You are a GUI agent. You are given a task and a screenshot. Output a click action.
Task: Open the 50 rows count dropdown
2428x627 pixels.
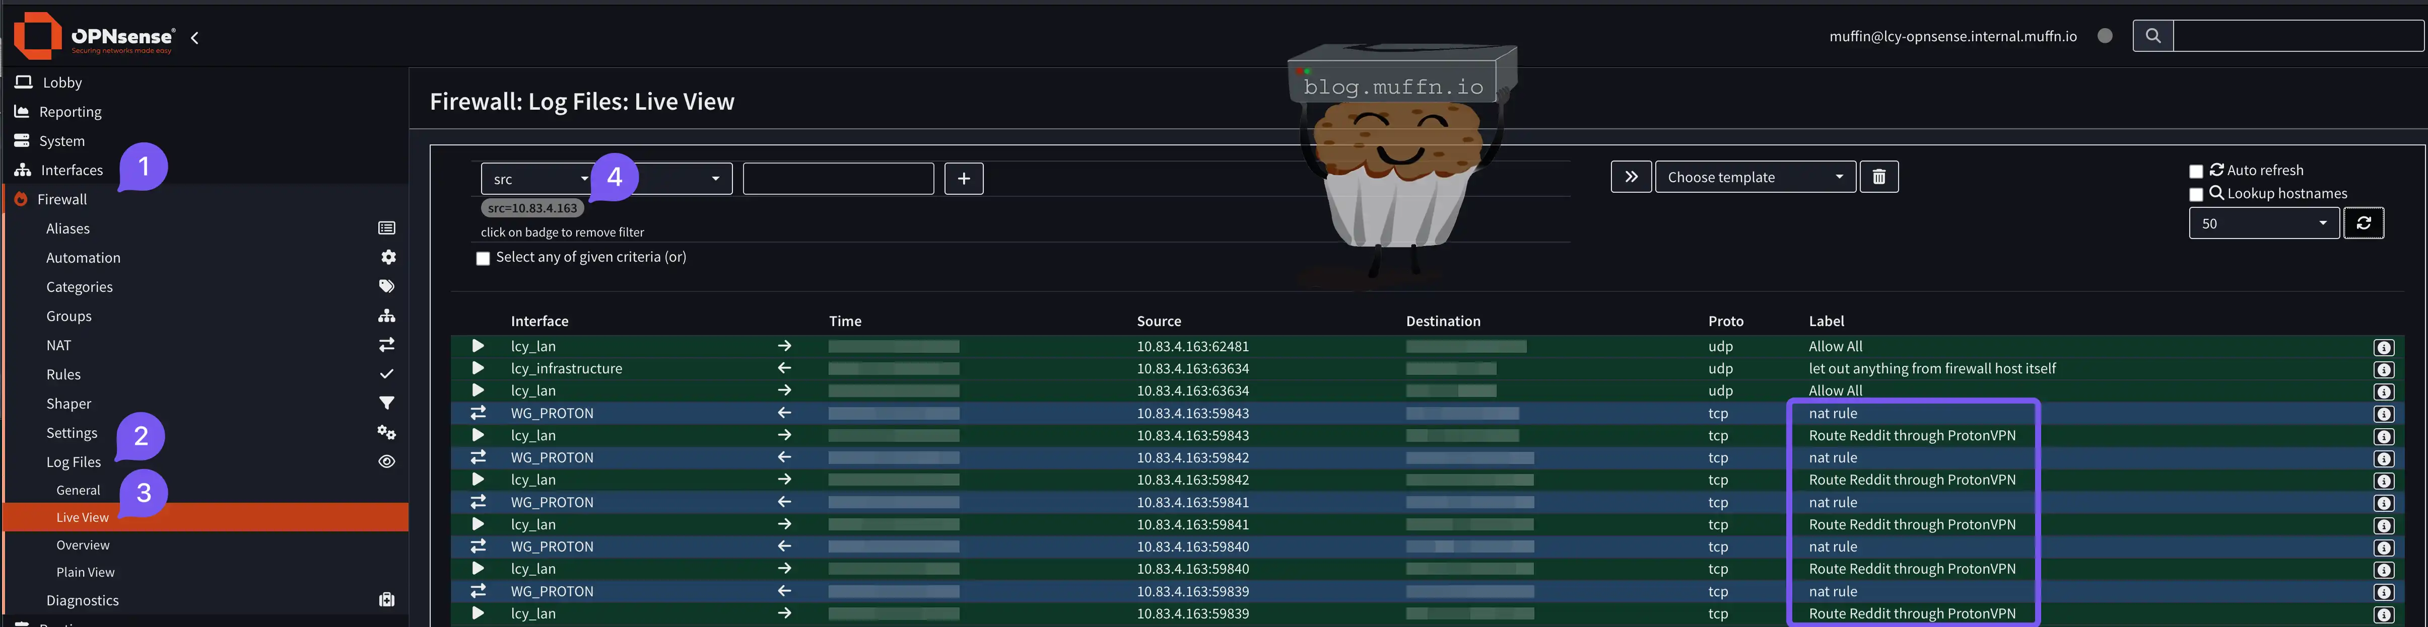tap(2263, 223)
